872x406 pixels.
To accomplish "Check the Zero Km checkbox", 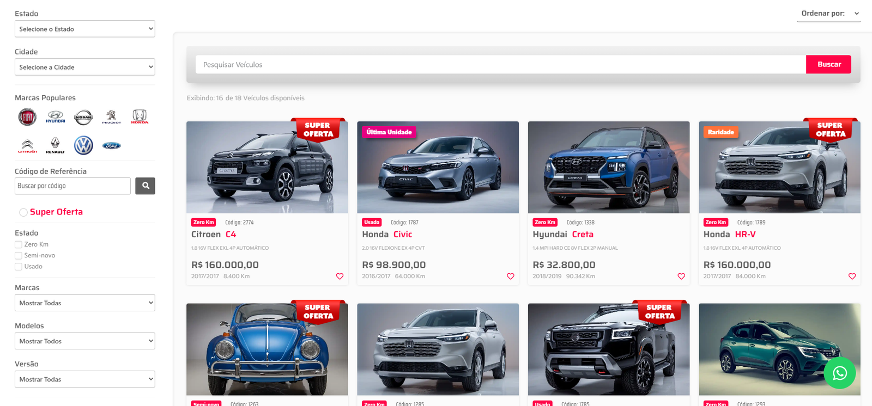I will (19, 244).
